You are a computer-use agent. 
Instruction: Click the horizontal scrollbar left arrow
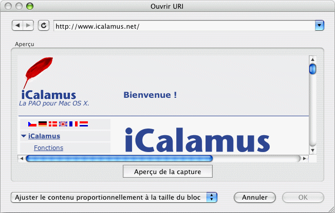(22, 159)
